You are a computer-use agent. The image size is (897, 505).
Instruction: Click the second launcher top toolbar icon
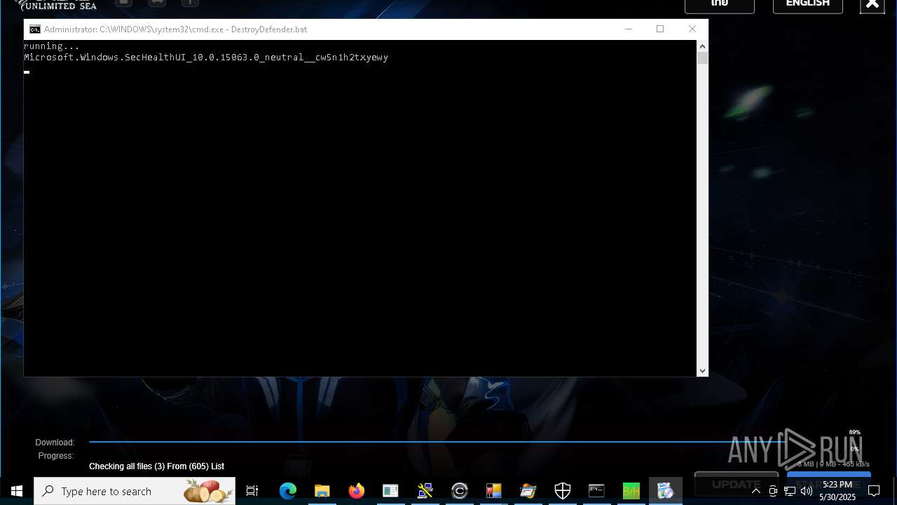(x=157, y=3)
